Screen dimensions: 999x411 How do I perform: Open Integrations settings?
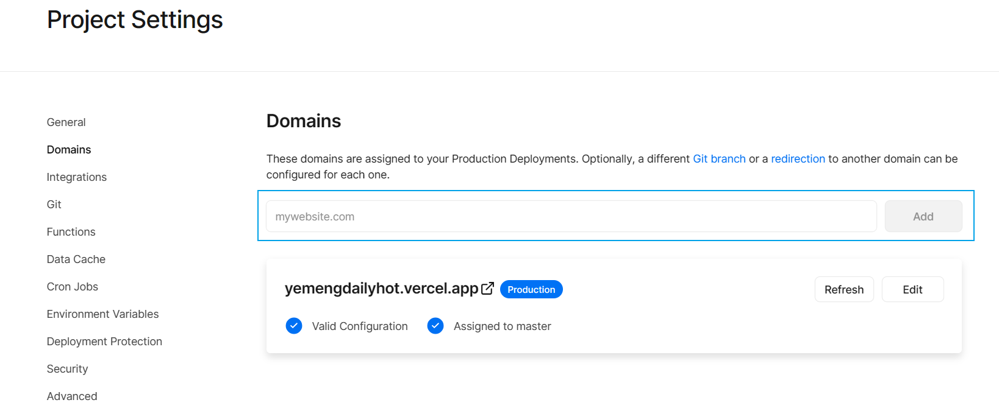coord(77,177)
